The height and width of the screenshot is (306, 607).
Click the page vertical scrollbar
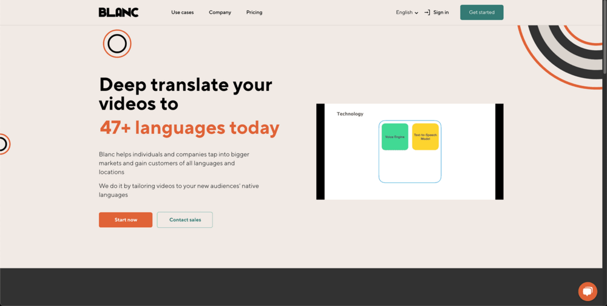605,37
